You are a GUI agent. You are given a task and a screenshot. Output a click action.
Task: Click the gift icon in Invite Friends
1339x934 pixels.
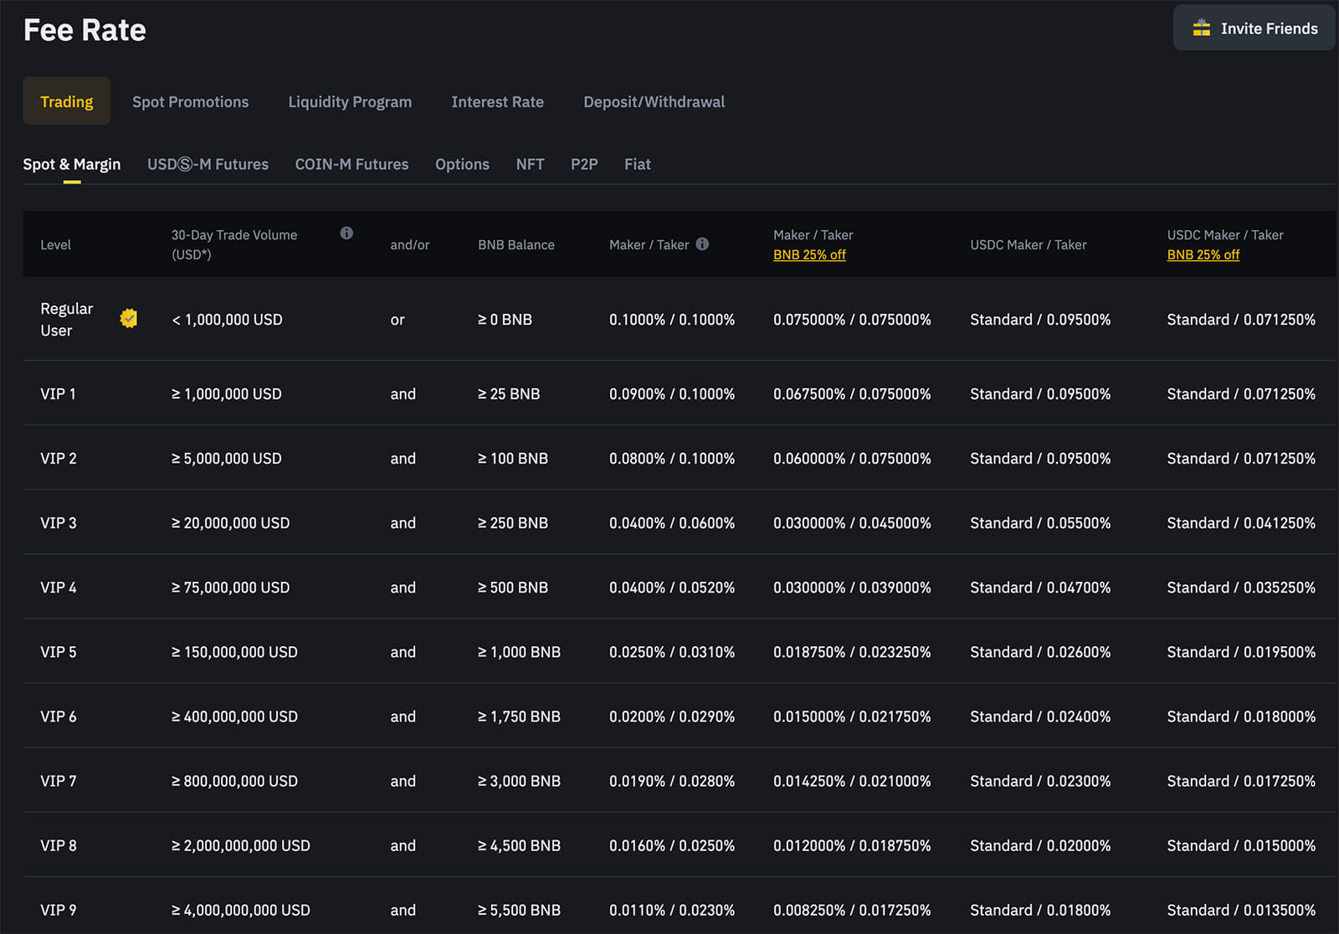[1201, 28]
